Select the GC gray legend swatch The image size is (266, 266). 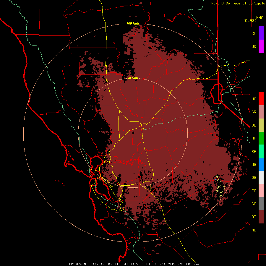(x=261, y=204)
